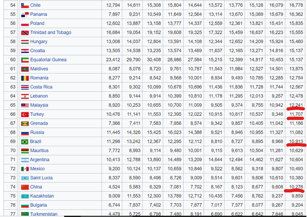Select Equatorial Guinea's value 30,408
The height and width of the screenshot is (217, 307).
click(x=154, y=60)
